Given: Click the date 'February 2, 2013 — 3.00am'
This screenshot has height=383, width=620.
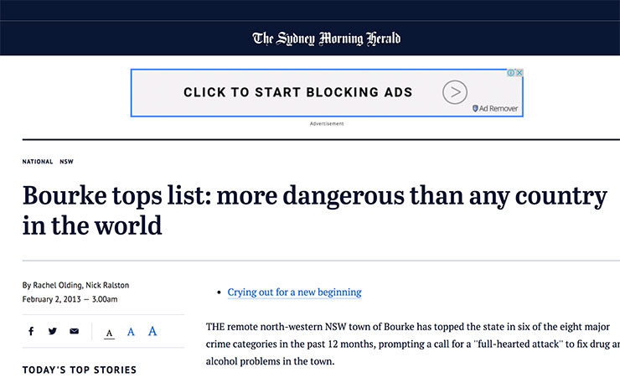Looking at the screenshot, I should (70, 299).
